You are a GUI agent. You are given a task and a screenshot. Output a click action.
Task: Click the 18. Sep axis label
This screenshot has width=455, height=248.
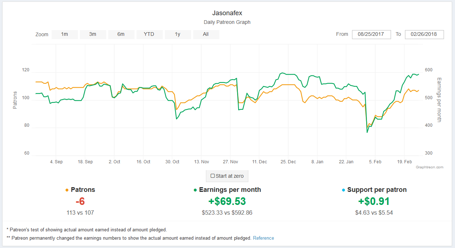tap(85, 162)
